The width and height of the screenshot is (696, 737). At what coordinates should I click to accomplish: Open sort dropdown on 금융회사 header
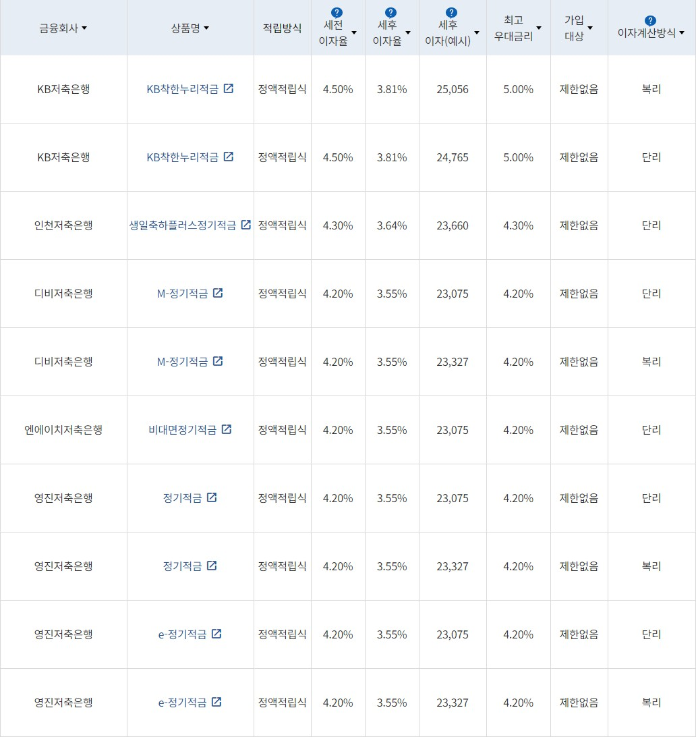pos(84,28)
